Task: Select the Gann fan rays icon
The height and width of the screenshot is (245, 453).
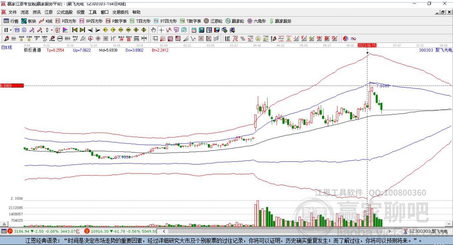Action: click(163, 38)
